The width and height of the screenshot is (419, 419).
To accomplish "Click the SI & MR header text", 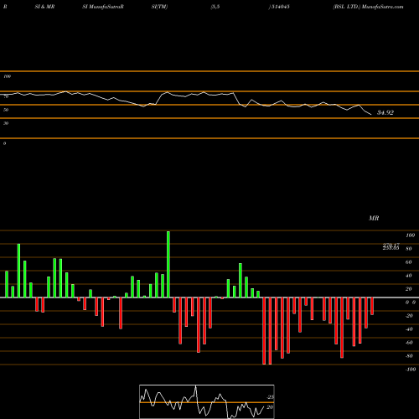I will [44, 7].
